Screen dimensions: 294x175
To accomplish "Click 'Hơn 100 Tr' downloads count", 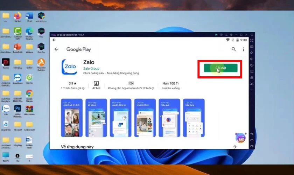I will (x=171, y=83).
